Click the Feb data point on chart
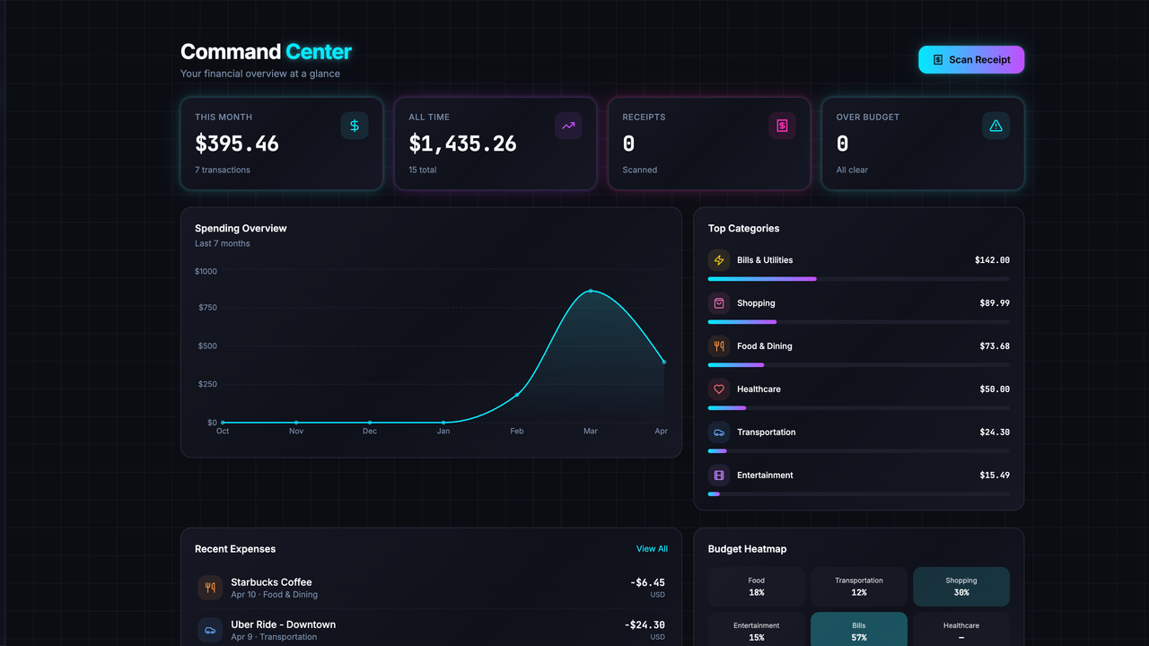This screenshot has width=1149, height=646. pos(517,395)
